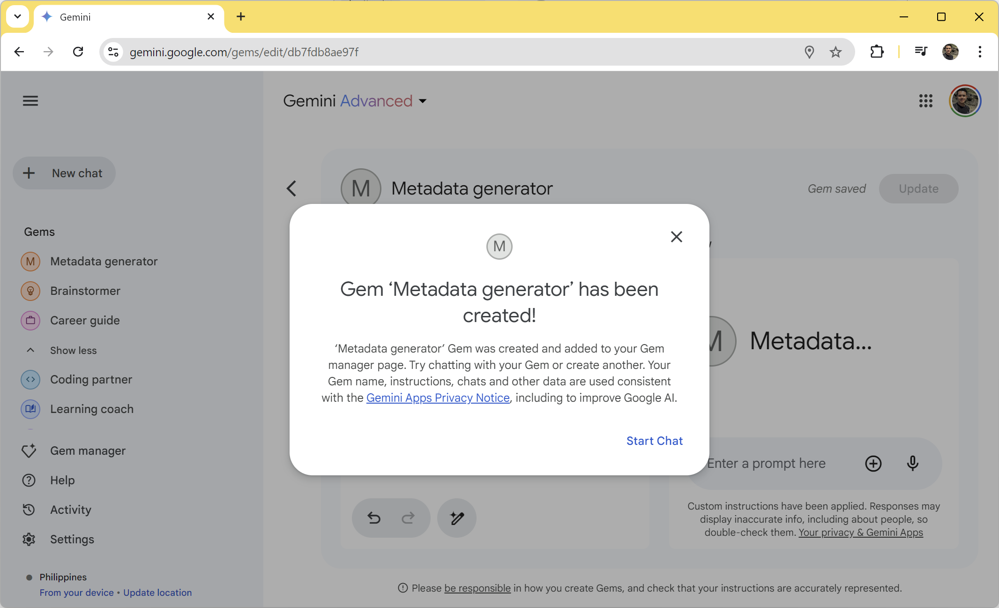Image resolution: width=999 pixels, height=608 pixels.
Task: Open Help from the sidebar
Action: (x=62, y=480)
